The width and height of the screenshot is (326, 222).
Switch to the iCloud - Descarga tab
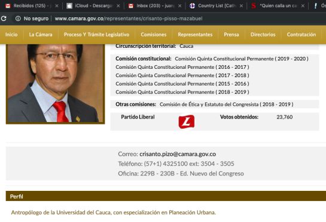(93, 6)
